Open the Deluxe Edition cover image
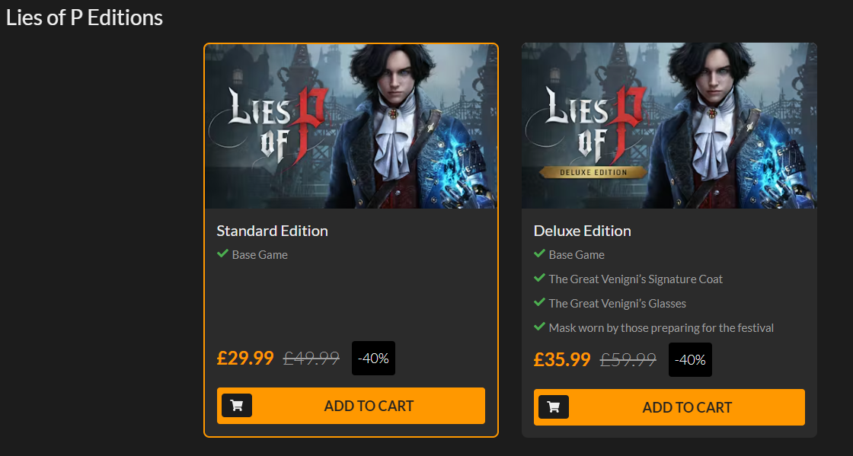Screen dimensions: 853x456 coord(669,126)
